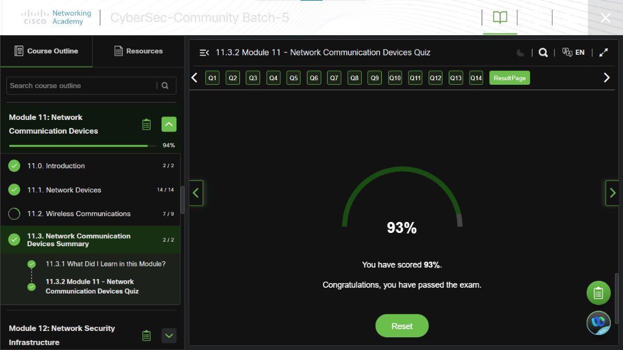Click Module 11 progress bar at 94%
The height and width of the screenshot is (350, 623).
(x=82, y=146)
